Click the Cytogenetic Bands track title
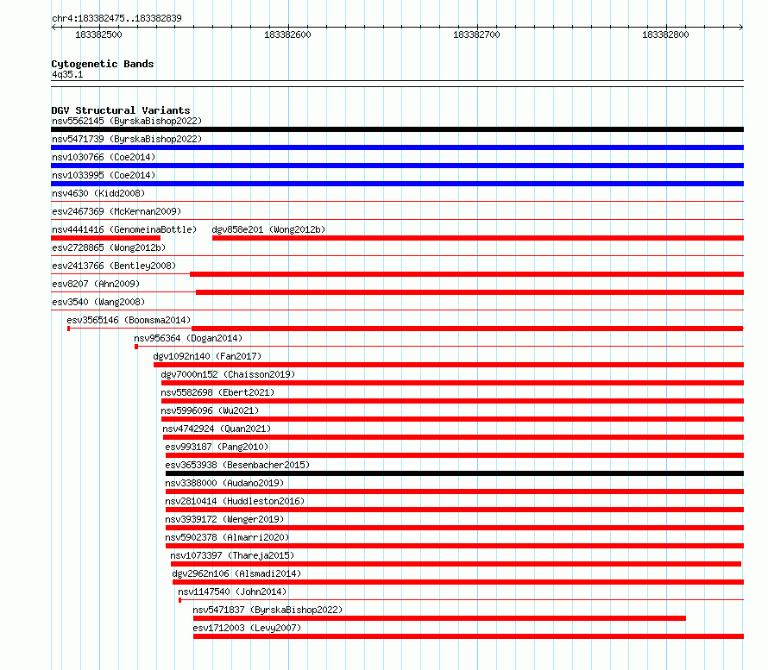Viewport: 768px width, 670px height. click(x=103, y=64)
